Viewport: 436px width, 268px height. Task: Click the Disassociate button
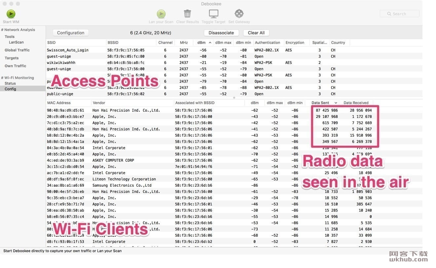221,33
